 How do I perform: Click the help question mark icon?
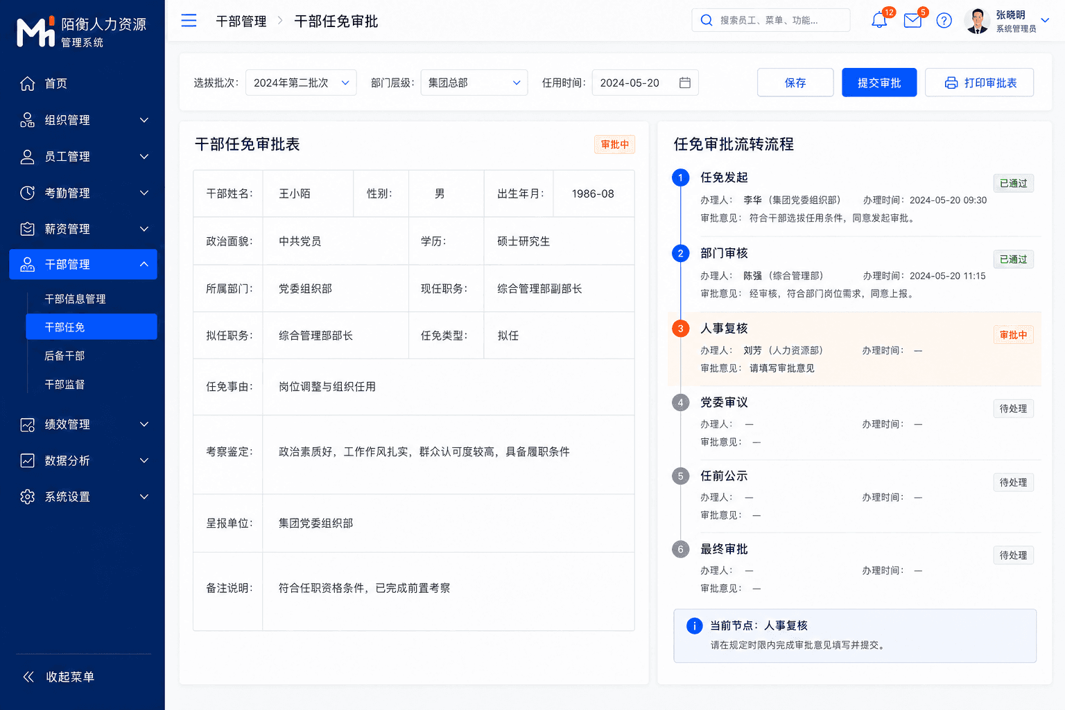point(944,20)
